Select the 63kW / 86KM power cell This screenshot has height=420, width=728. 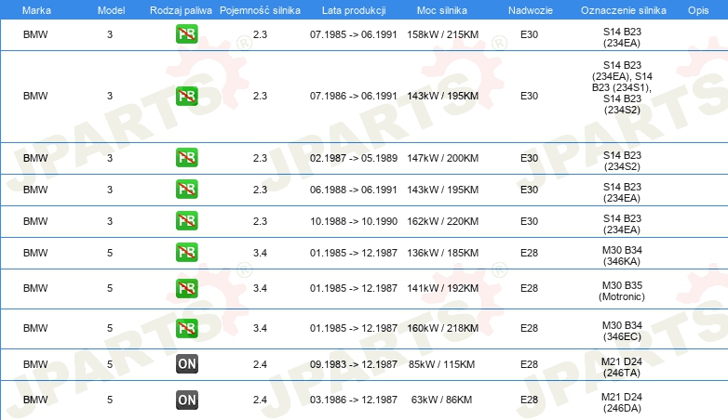tap(441, 400)
